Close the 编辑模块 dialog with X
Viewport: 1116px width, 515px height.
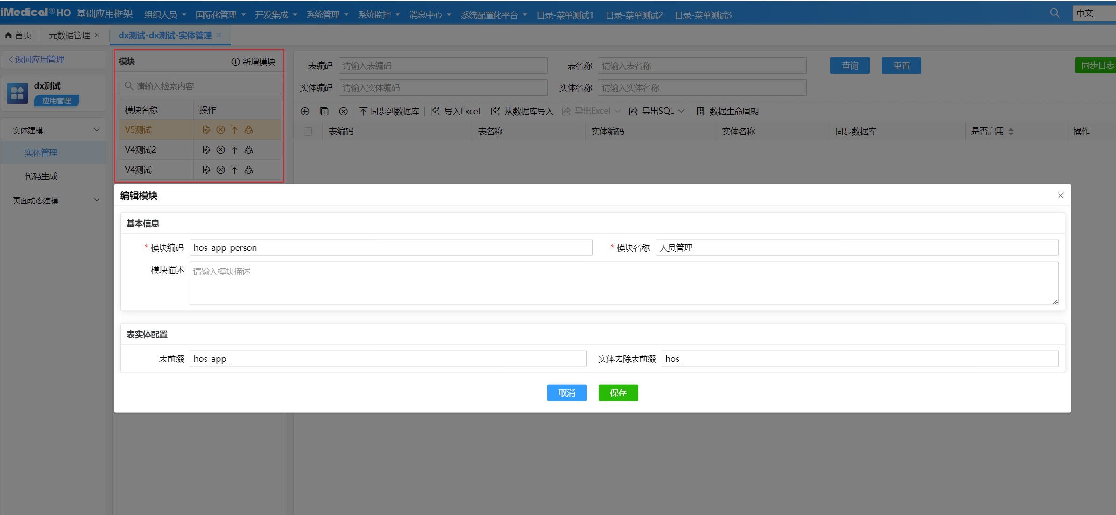tap(1060, 196)
